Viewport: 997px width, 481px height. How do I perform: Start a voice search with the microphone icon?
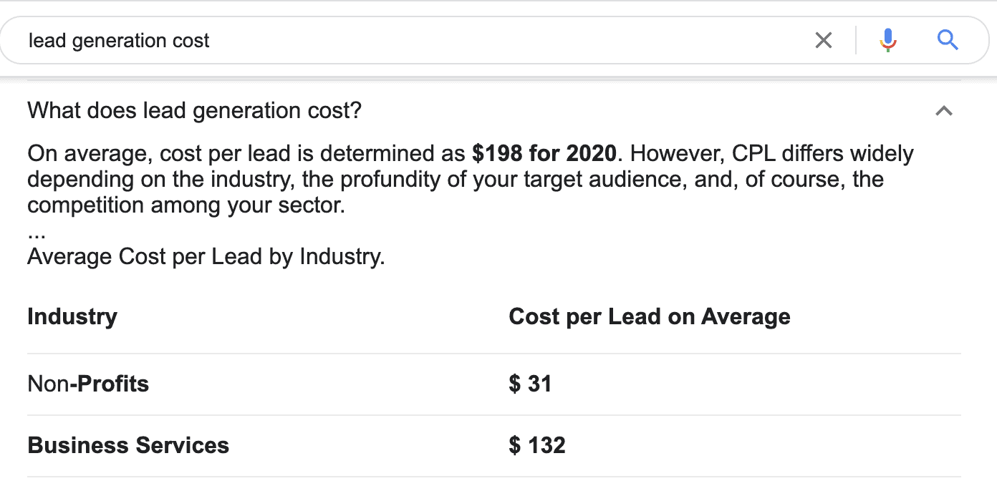[887, 40]
